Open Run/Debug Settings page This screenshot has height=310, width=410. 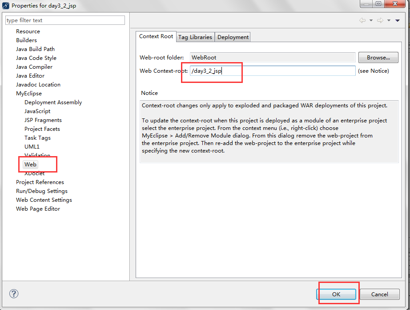pos(41,191)
